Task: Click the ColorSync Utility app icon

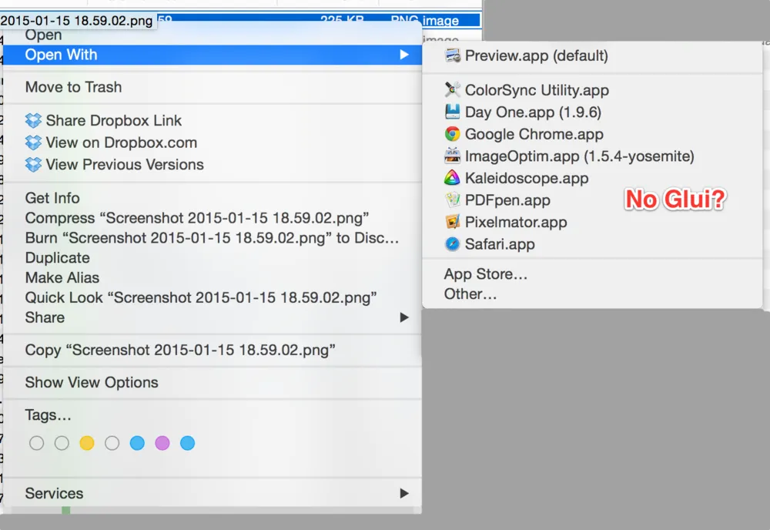Action: 453,90
